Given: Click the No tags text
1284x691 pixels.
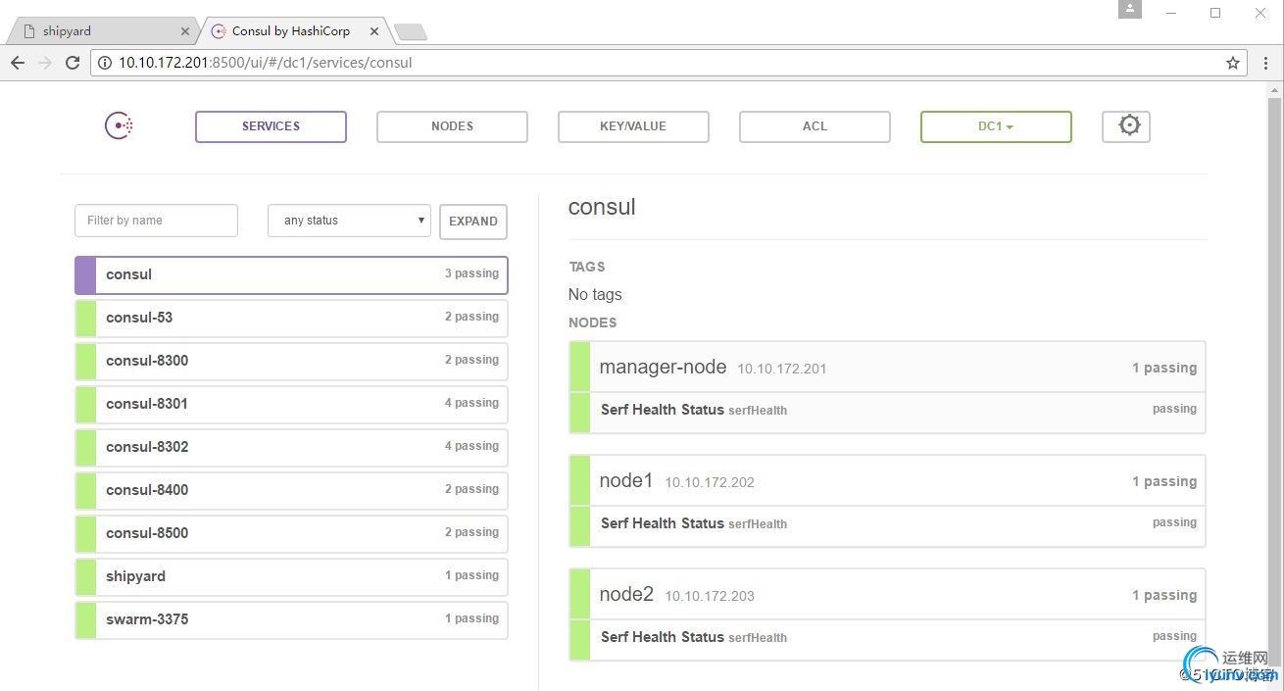Looking at the screenshot, I should click(595, 294).
